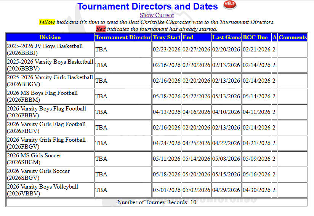Click TBA director for Varsity Boys Volleyball
The image size is (314, 216).
[x=123, y=190]
